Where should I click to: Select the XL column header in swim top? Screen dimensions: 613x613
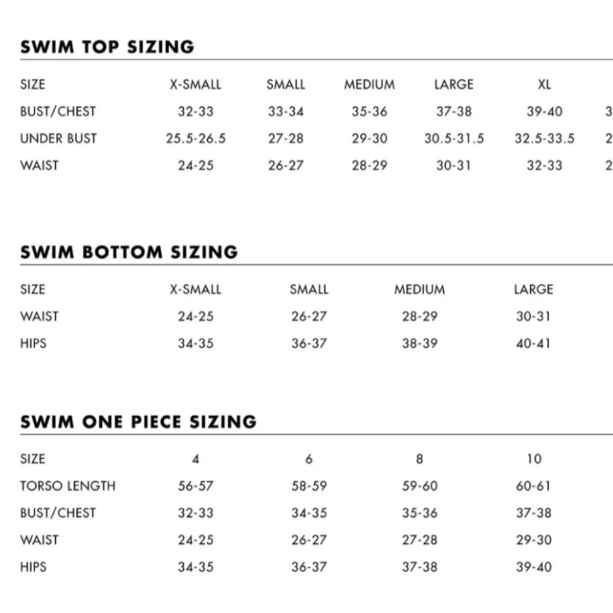tap(544, 85)
